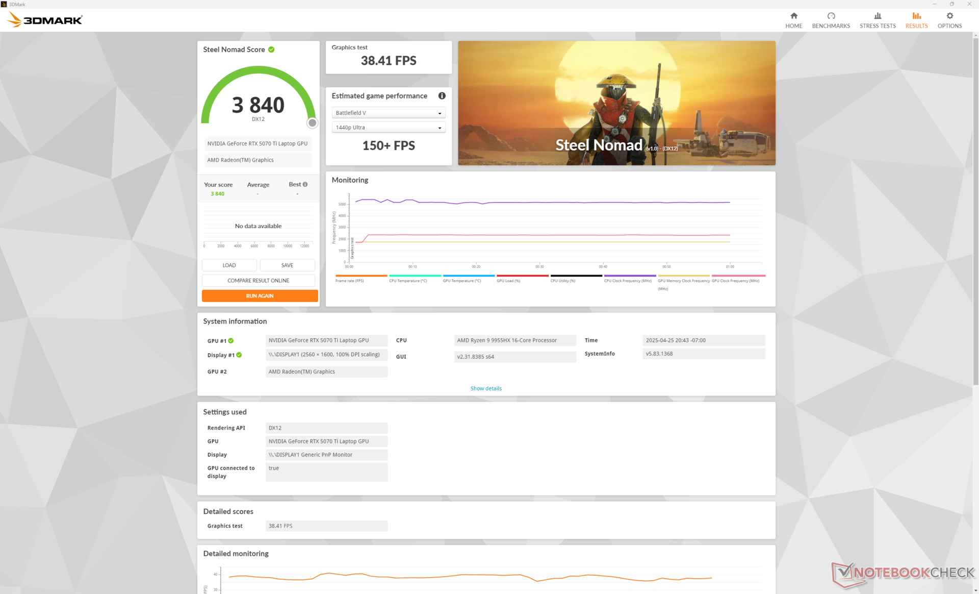Click the Best score info icon
979x594 pixels.
click(305, 185)
